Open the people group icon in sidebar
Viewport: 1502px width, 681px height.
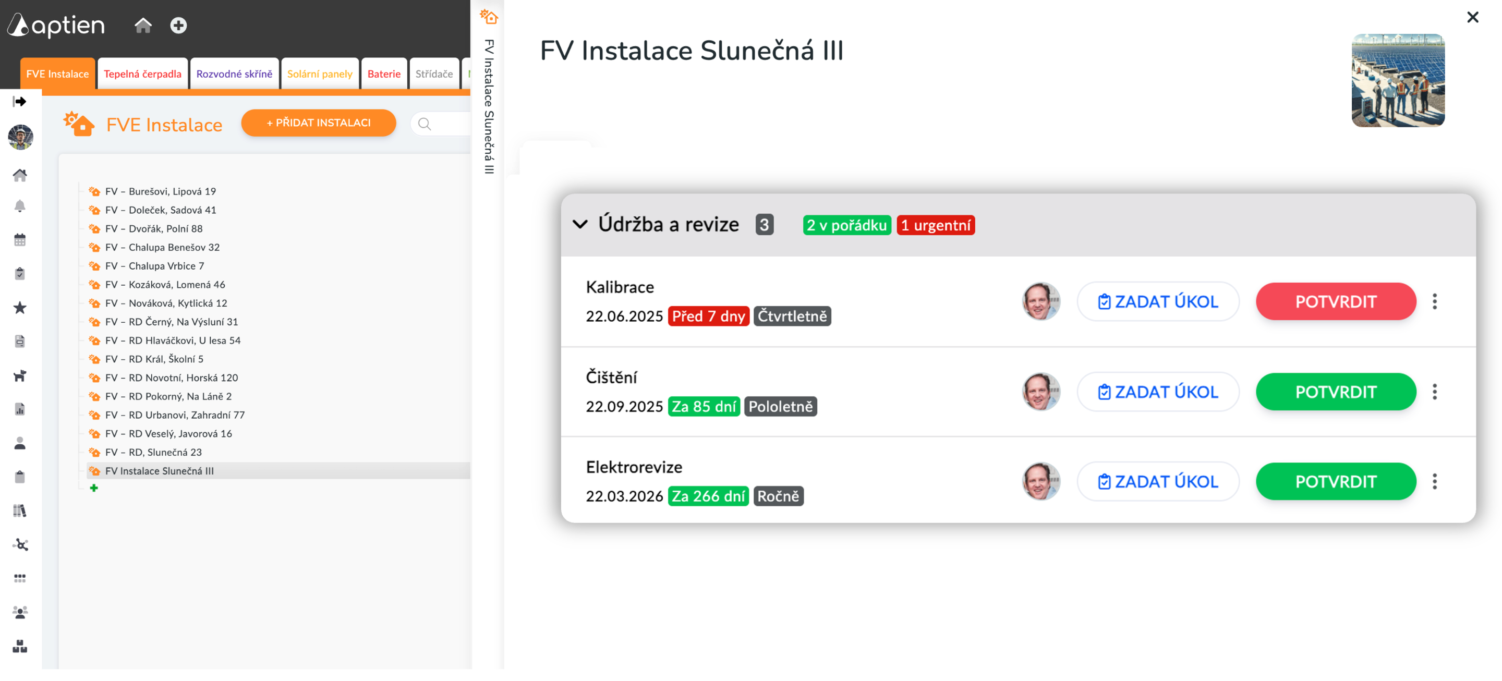coord(20,612)
